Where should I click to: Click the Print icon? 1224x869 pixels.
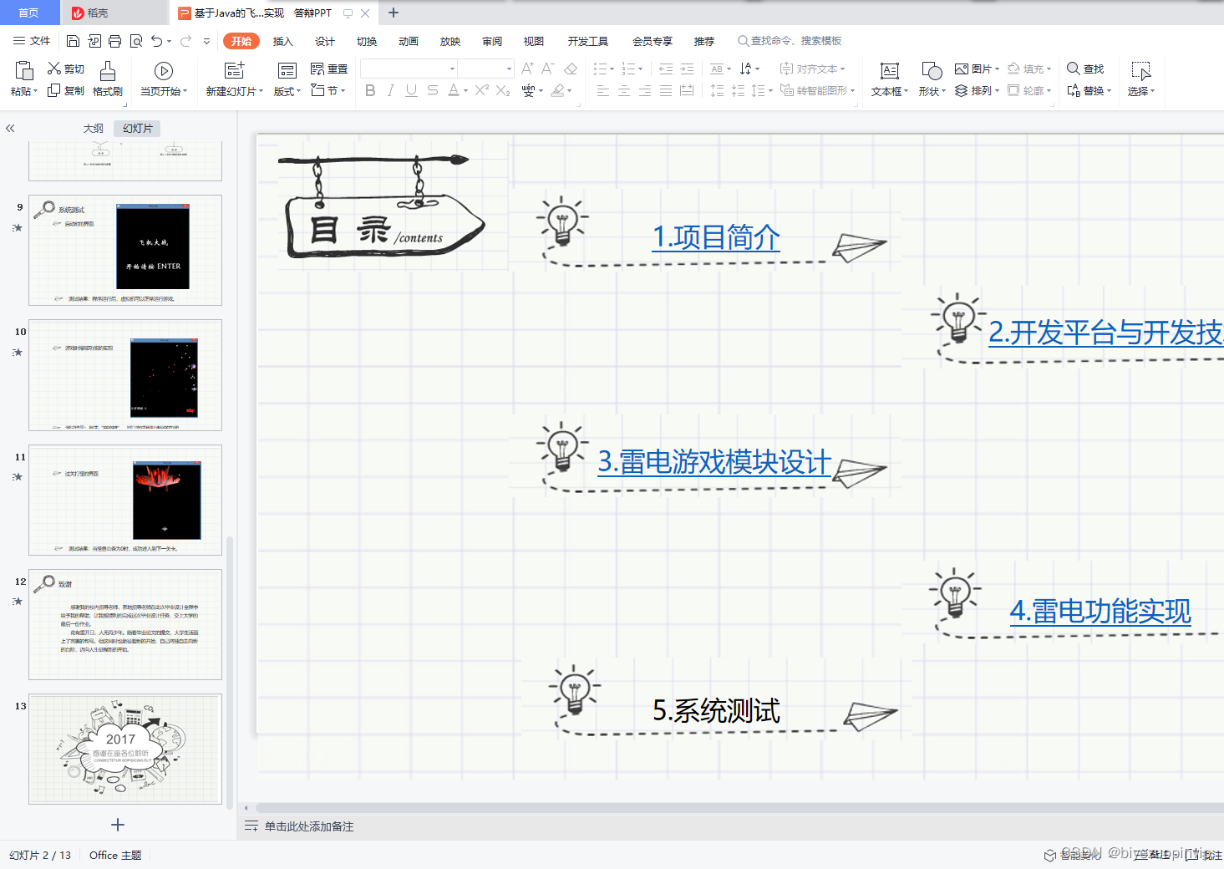pyautogui.click(x=114, y=41)
